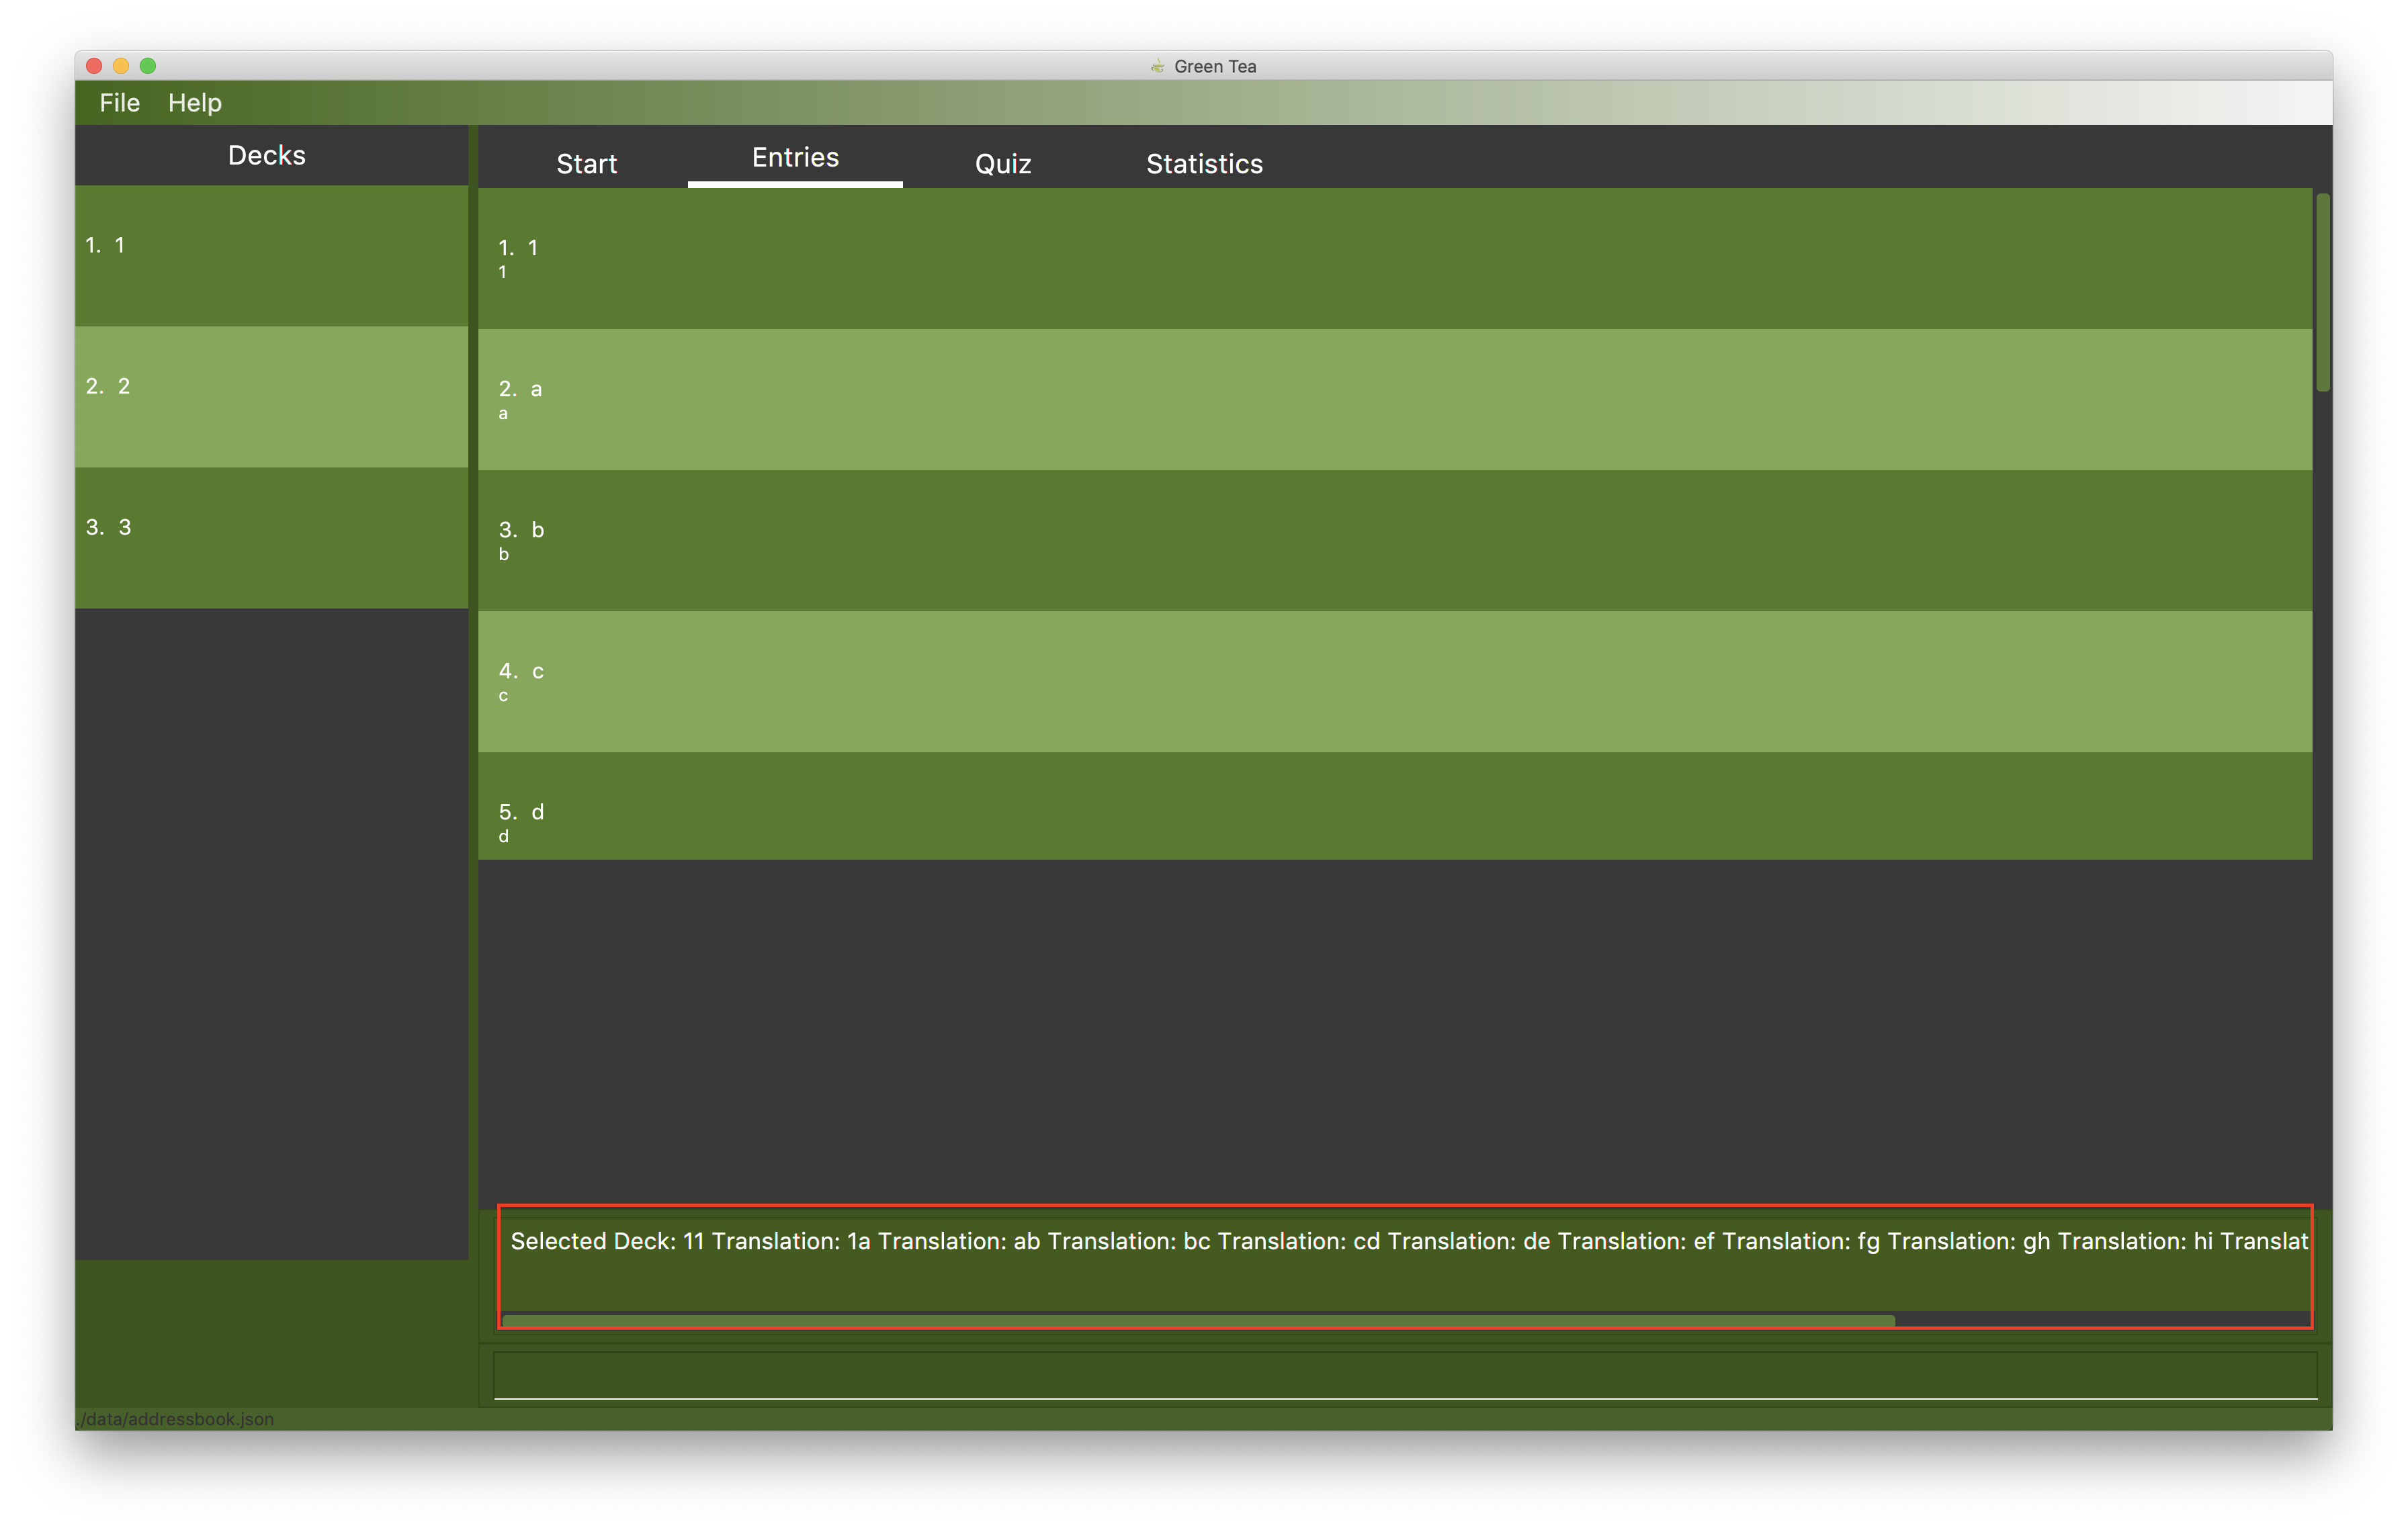Select deck 2 in Decks list
The height and width of the screenshot is (1530, 2408).
271,396
